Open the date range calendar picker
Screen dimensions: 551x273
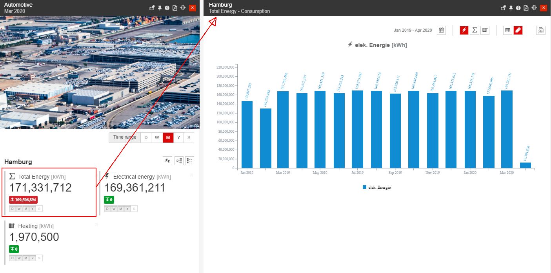point(441,30)
